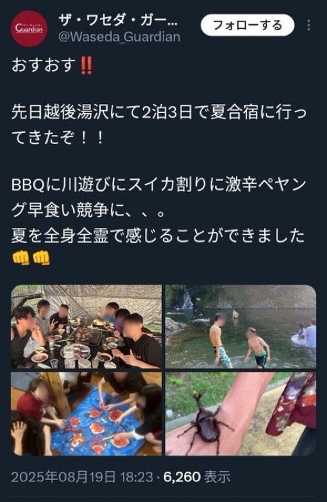Click the グ早食い競争に text line
Viewport: 327px width, 502px height.
88,211
